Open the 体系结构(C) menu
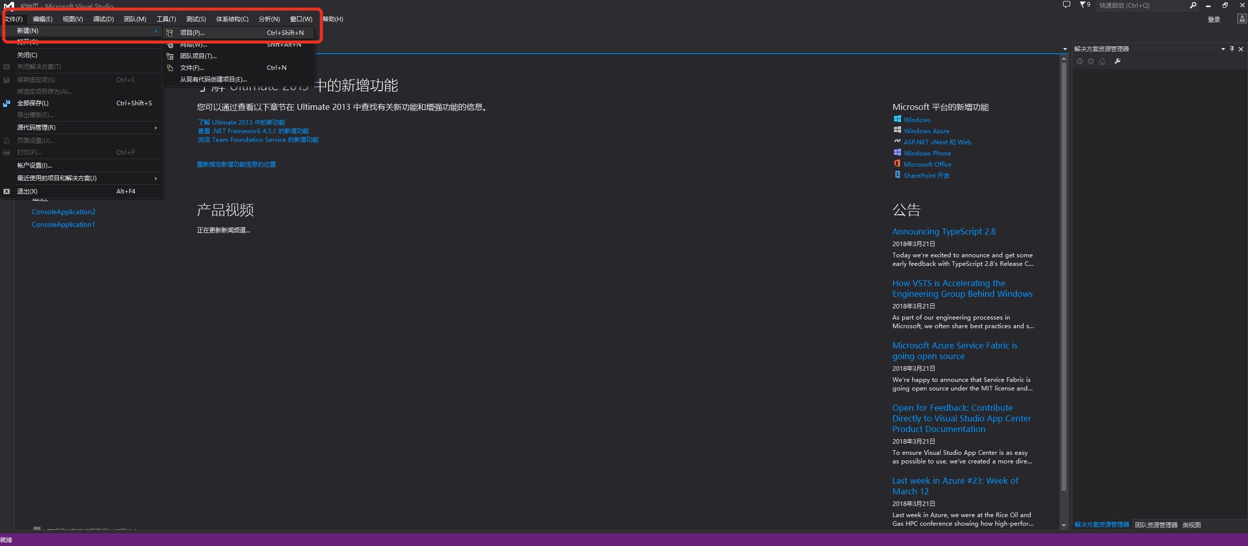The height and width of the screenshot is (546, 1248). 232,19
